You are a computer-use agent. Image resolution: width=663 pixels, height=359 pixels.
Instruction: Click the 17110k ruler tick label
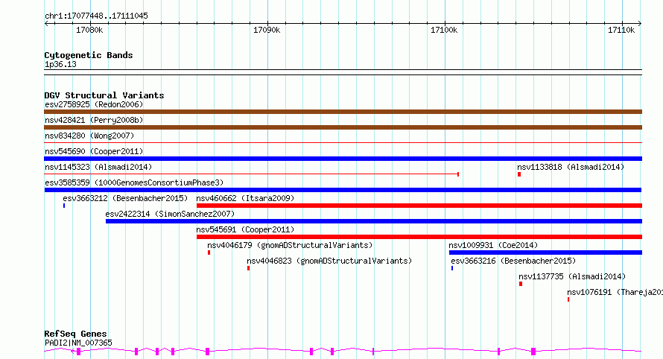621,30
